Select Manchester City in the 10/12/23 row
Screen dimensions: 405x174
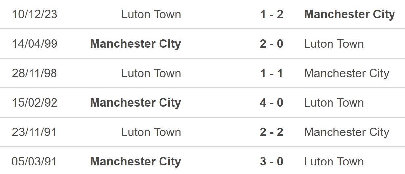pos(350,15)
